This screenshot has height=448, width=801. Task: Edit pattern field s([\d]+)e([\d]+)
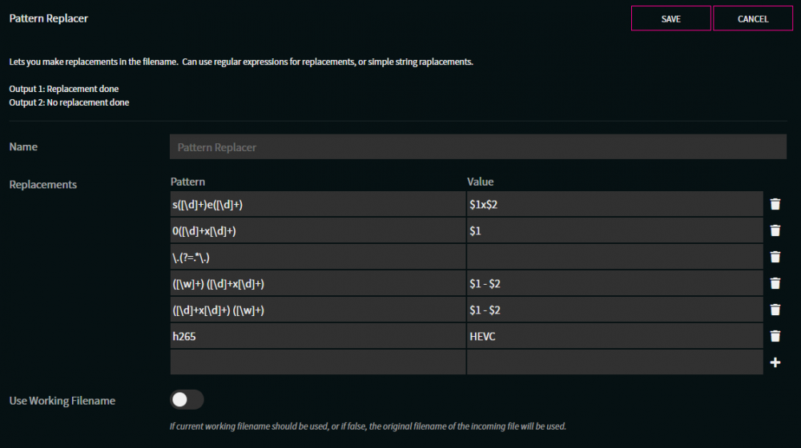pos(318,205)
